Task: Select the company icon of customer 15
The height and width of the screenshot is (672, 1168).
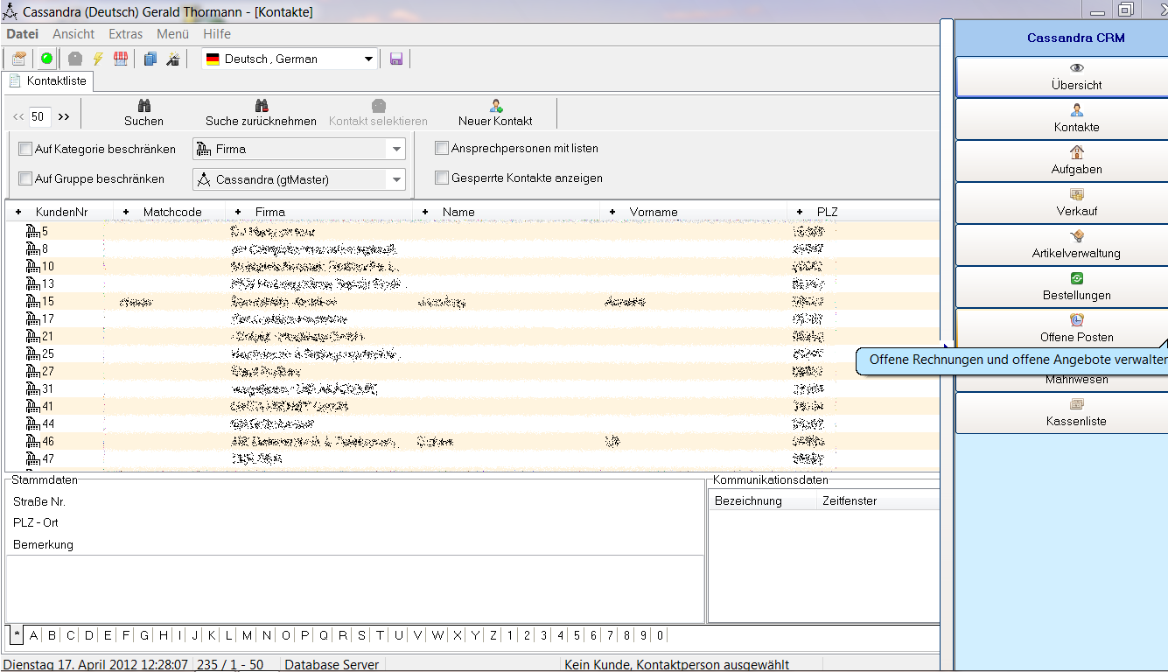Action: (33, 302)
